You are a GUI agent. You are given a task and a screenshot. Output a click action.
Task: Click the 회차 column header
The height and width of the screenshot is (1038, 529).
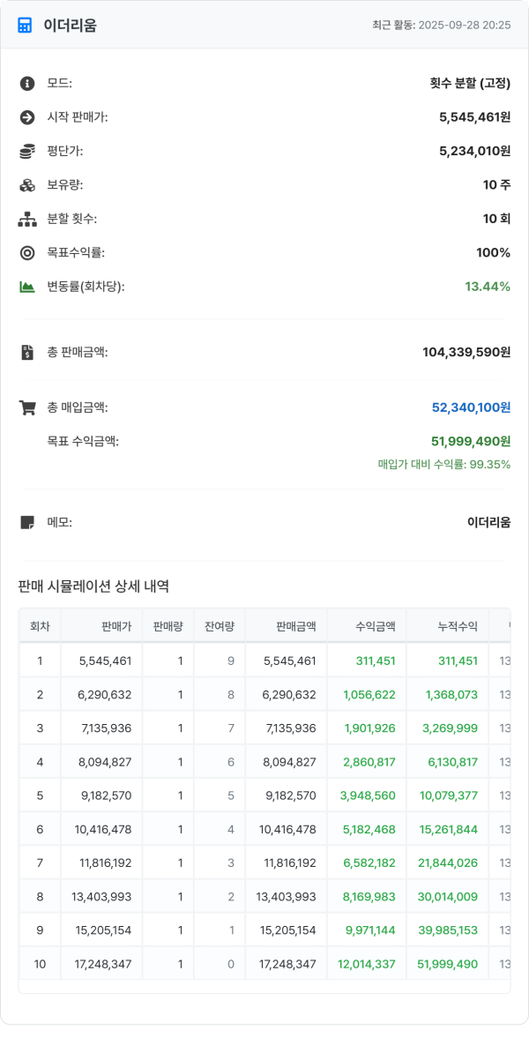coord(40,627)
